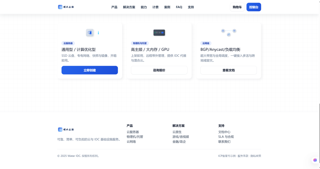This screenshot has width=320, height=169.
Task: Open footer link 联系我们
Action: (224, 142)
